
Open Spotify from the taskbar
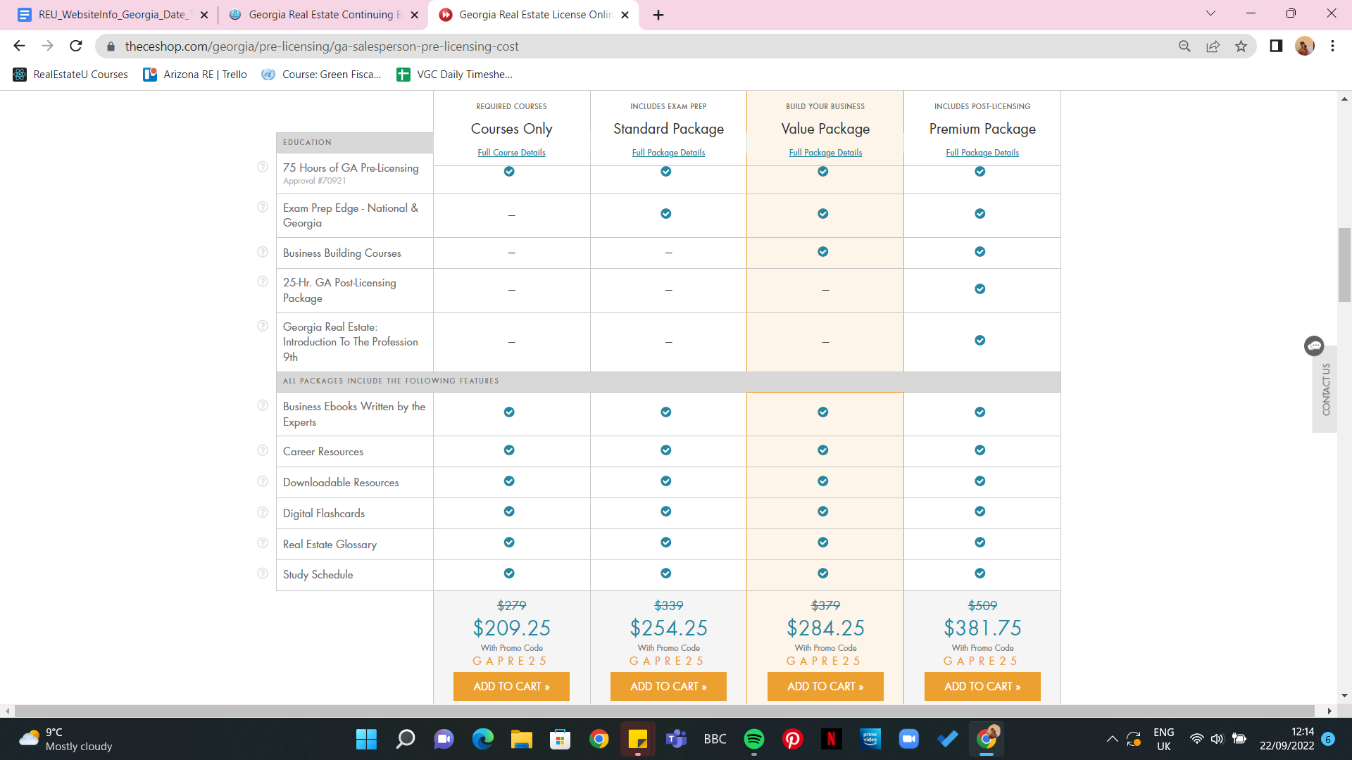pos(754,739)
